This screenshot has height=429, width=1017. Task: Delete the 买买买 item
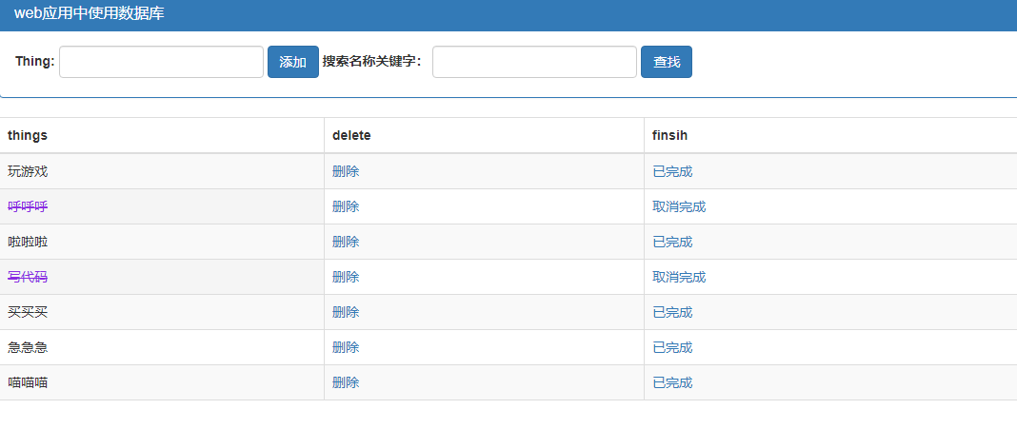coord(346,312)
